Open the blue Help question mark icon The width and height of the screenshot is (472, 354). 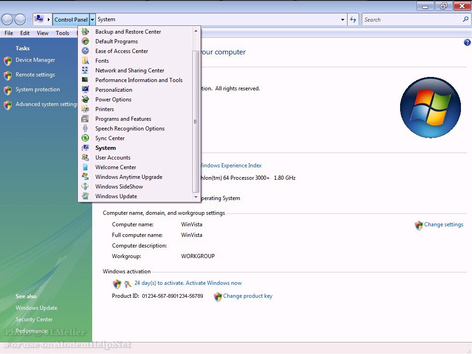pos(467,42)
